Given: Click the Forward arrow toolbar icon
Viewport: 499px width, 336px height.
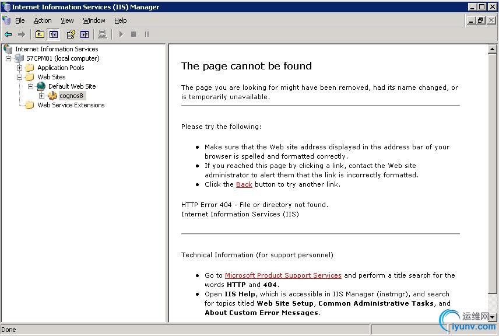Looking at the screenshot, I should [22, 34].
